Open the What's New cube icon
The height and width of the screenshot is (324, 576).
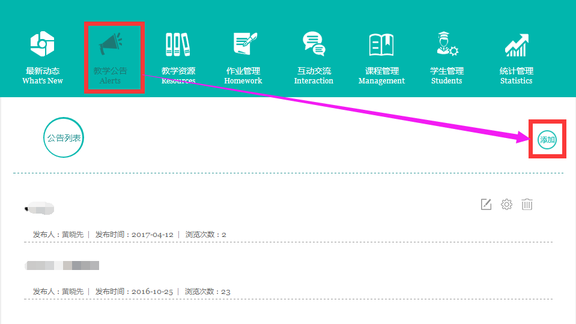point(43,44)
